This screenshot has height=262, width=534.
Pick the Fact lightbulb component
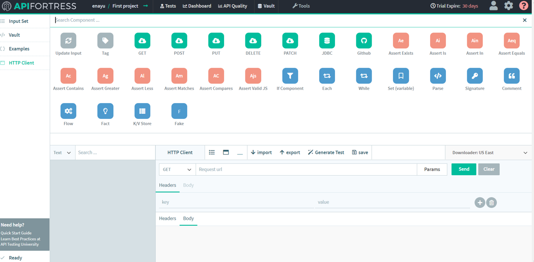tap(105, 111)
